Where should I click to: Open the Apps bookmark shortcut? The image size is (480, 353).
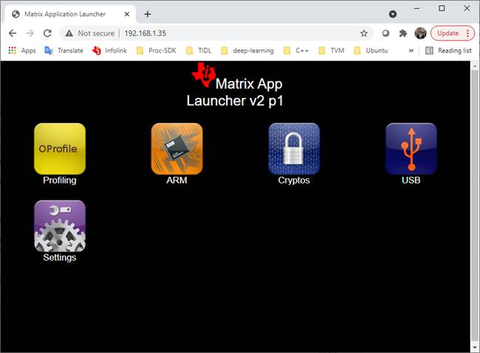tap(21, 51)
